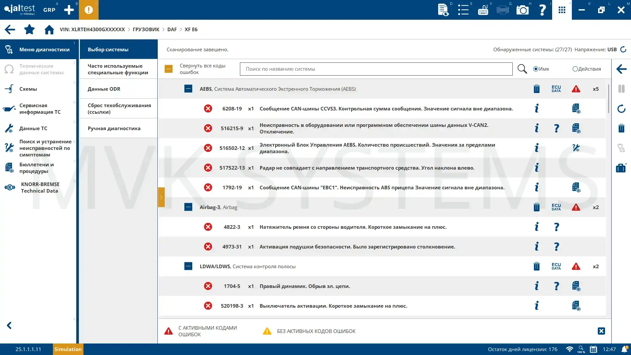Click the Wi-Fi icon in the status bar
Image resolution: width=631 pixels, height=355 pixels.
point(570,349)
